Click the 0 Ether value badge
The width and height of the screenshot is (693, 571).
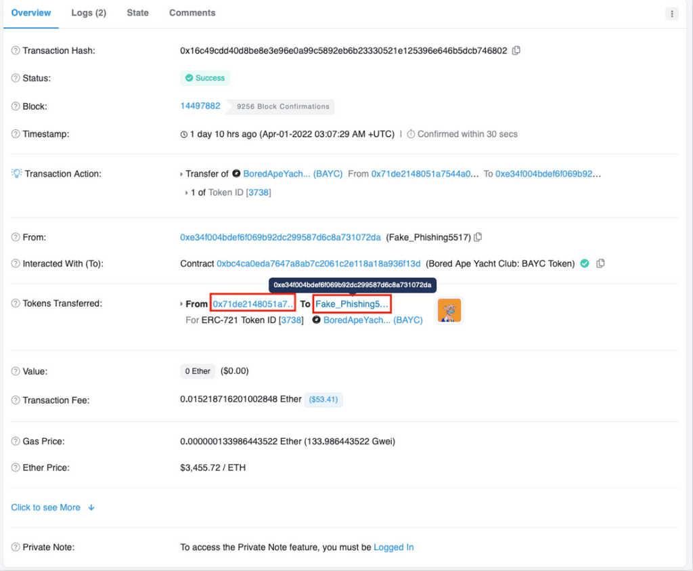(x=198, y=371)
